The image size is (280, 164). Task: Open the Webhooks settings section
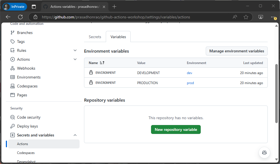click(x=25, y=68)
